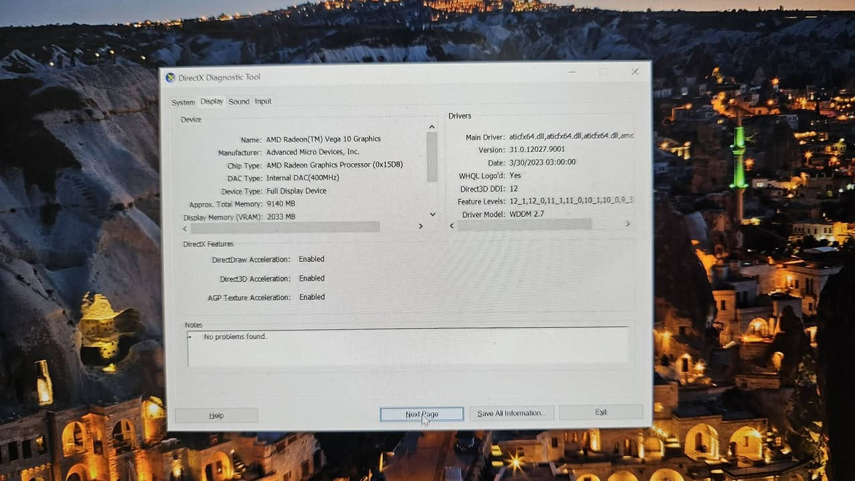Click the Device vertical scrollbar thumb
The width and height of the screenshot is (855, 481).
click(x=432, y=156)
